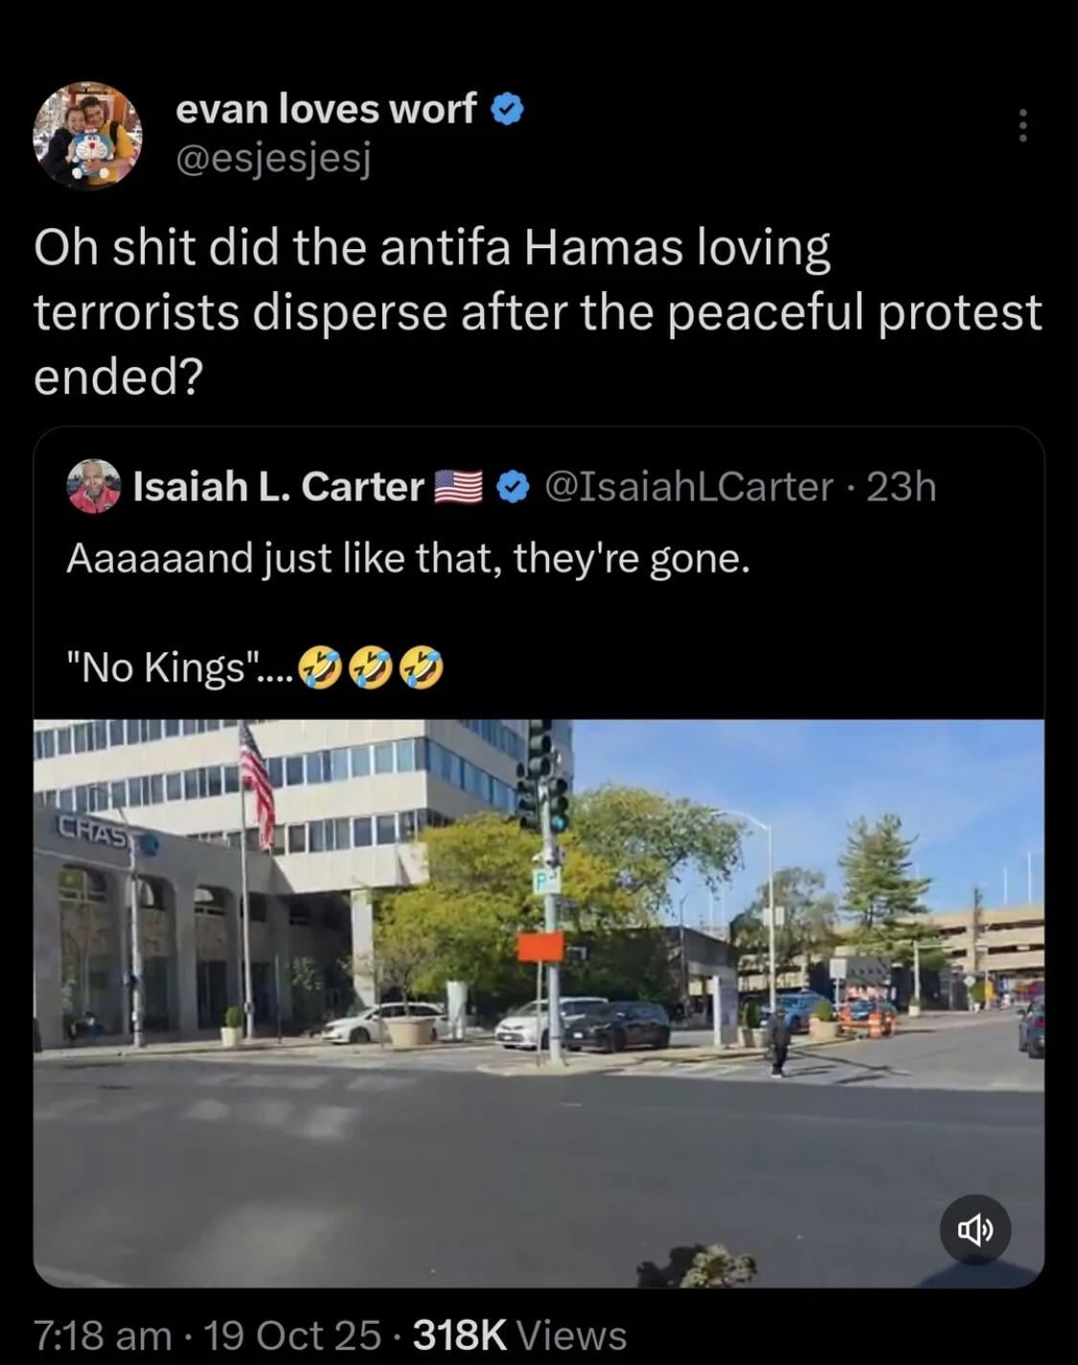Open the three-dot more options menu
The image size is (1078, 1365).
point(1022,125)
